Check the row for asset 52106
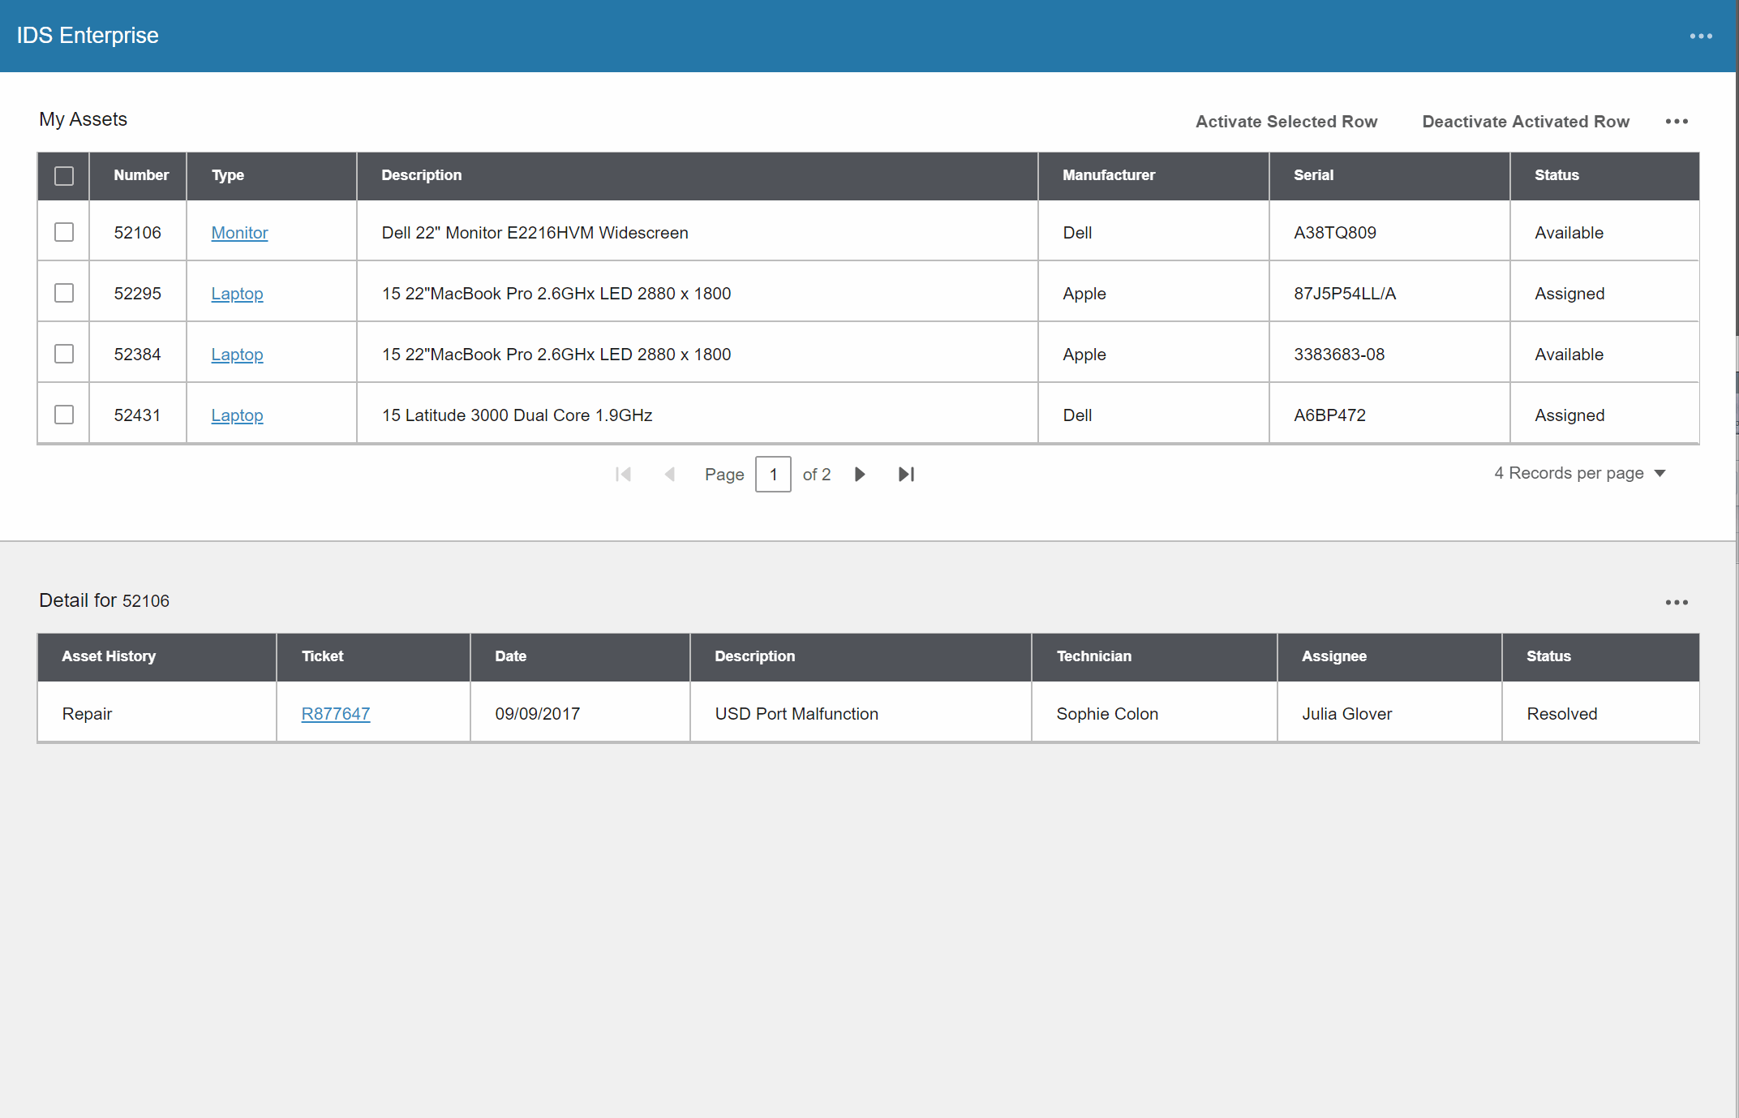The width and height of the screenshot is (1739, 1118). [x=62, y=232]
